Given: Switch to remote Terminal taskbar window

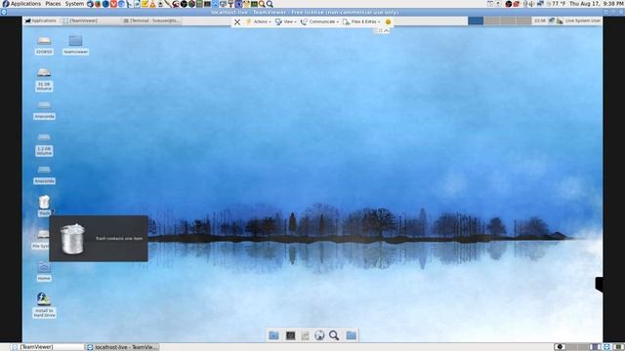Looking at the screenshot, I should coord(151,20).
